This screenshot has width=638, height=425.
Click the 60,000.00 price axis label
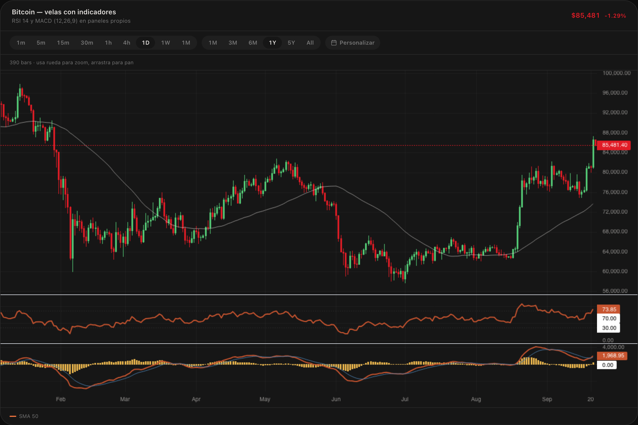615,271
